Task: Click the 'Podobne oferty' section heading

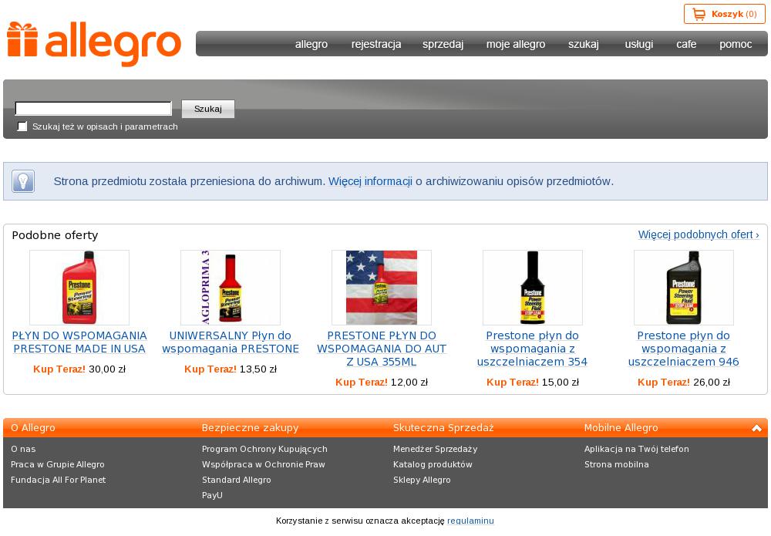Action: click(55, 235)
